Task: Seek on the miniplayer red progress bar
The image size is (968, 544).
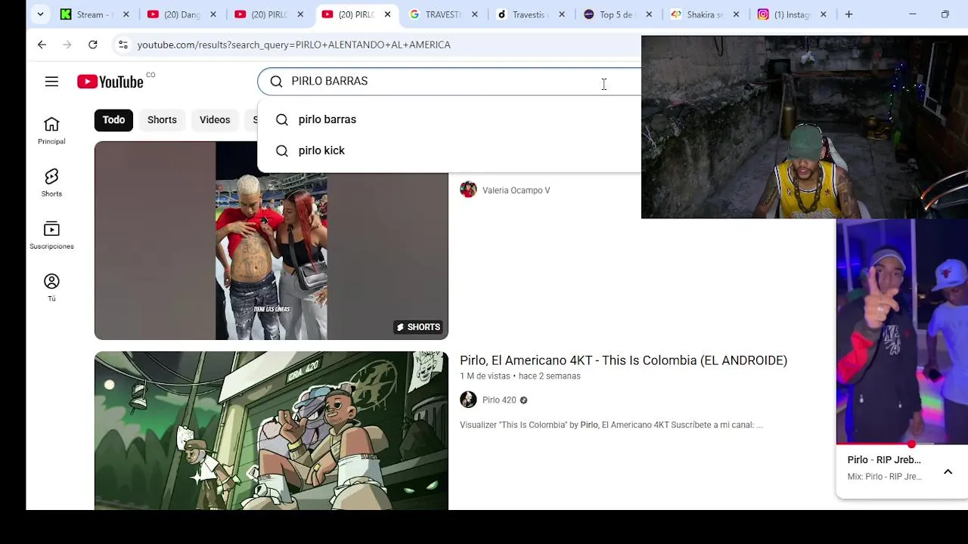Action: [902, 444]
